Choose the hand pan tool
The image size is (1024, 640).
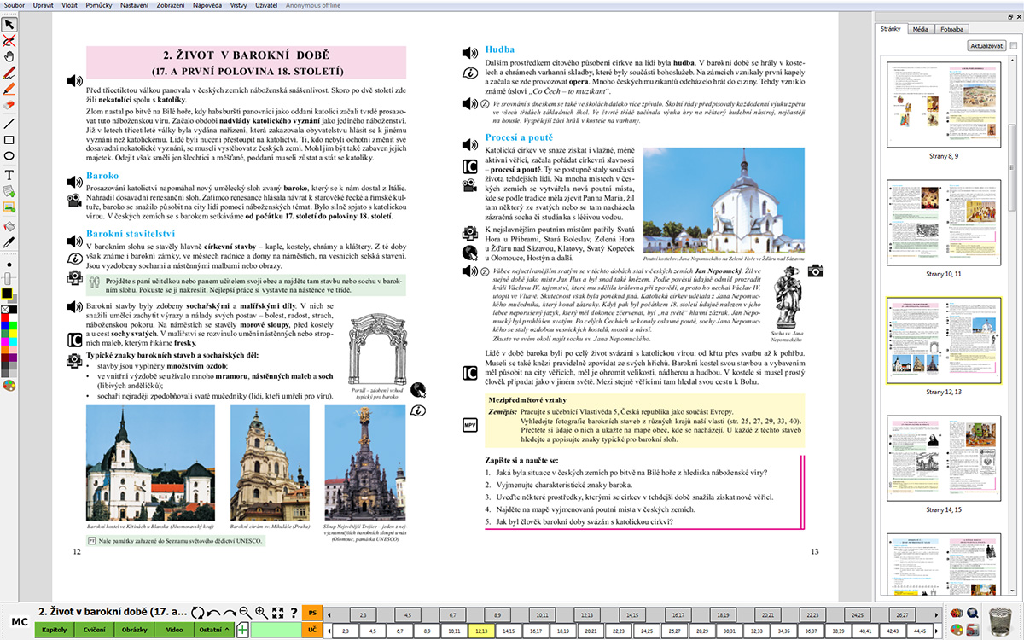click(x=9, y=56)
